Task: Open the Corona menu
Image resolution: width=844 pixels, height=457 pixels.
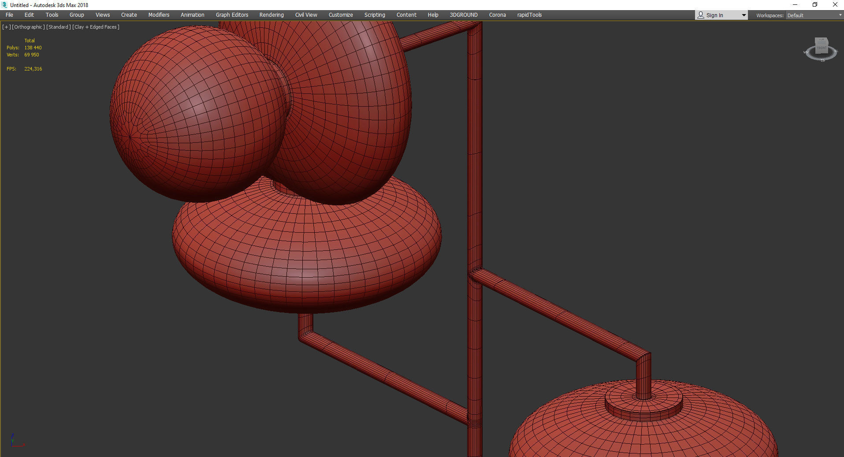Action: tap(498, 15)
